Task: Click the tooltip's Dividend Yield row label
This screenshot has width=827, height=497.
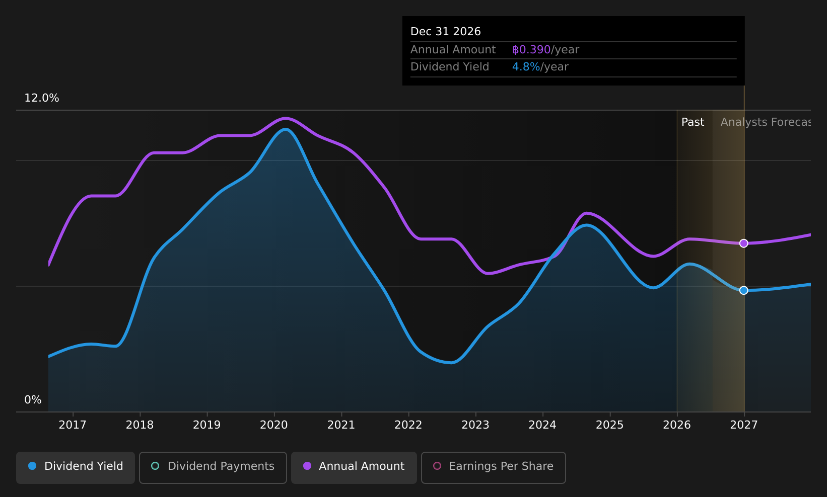Action: tap(450, 67)
